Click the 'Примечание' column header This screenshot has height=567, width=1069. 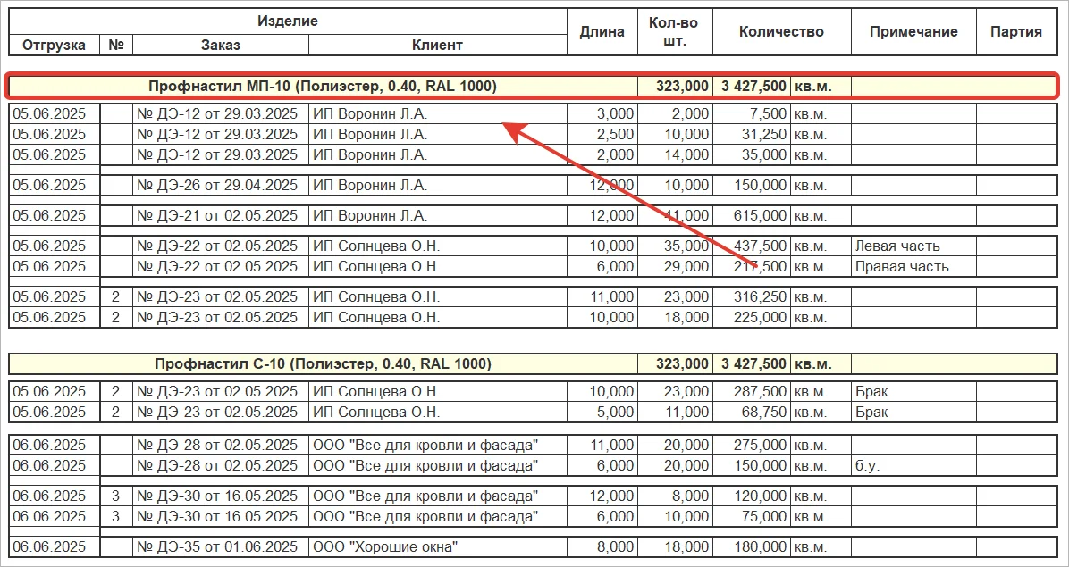point(913,32)
